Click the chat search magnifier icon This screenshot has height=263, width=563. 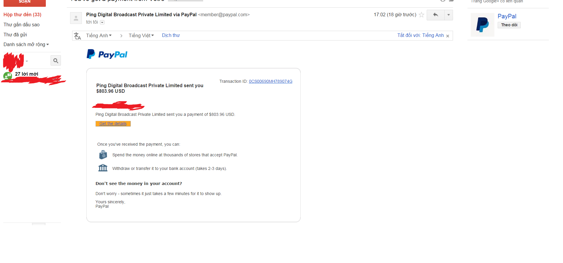tap(56, 61)
